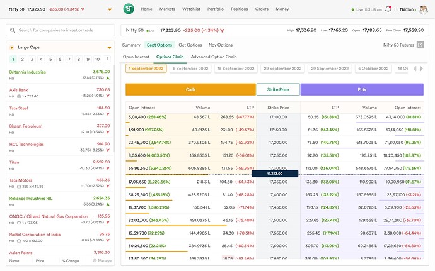This screenshot has width=435, height=271.
Task: Open the Money menu
Action: [282, 9]
